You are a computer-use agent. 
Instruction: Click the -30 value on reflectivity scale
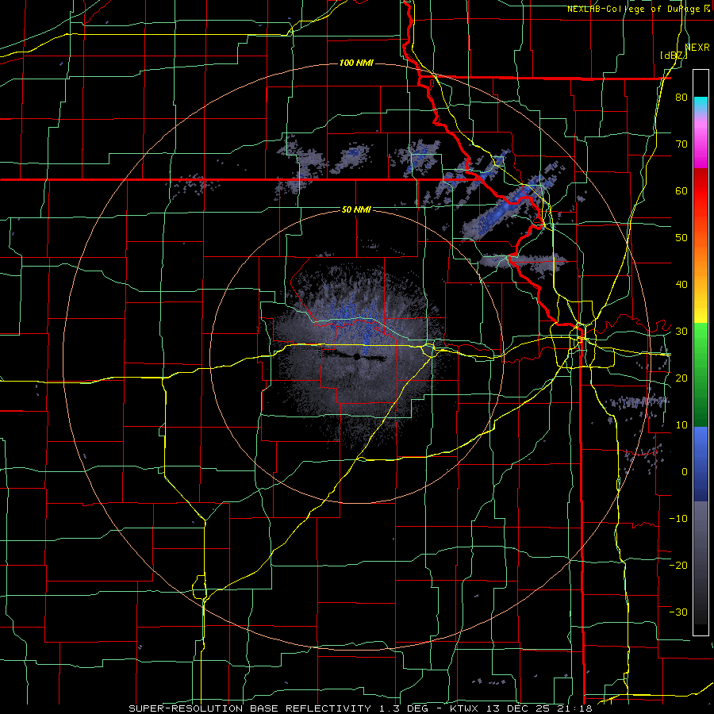(x=678, y=612)
